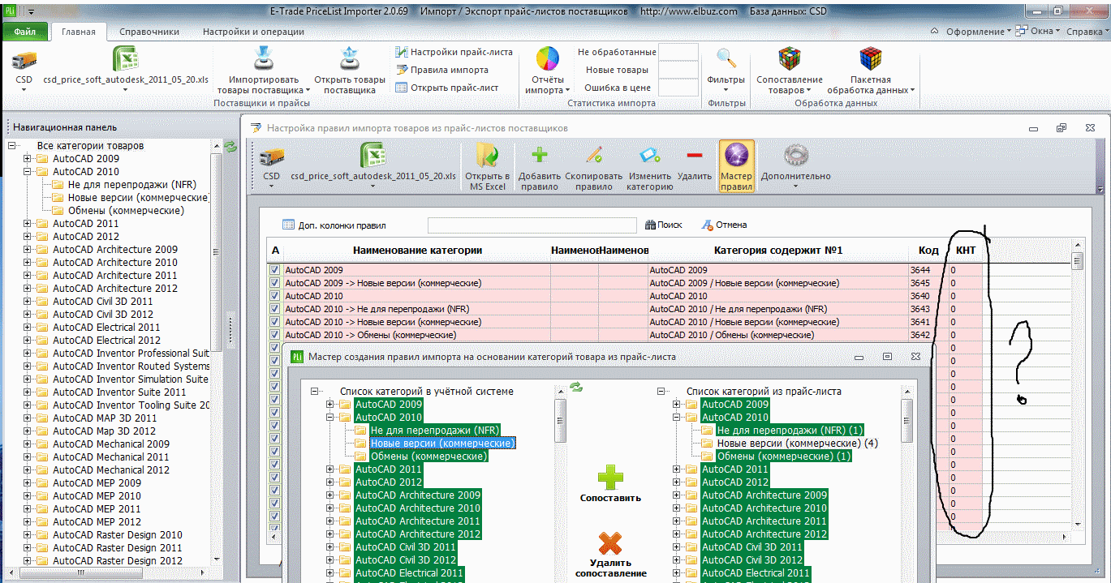Click Поиск binoculars button

[x=664, y=225]
